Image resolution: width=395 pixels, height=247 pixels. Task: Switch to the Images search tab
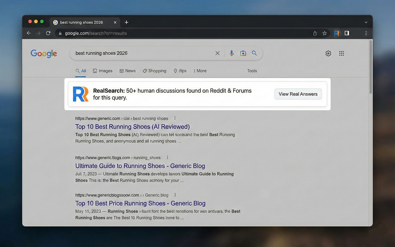point(102,71)
